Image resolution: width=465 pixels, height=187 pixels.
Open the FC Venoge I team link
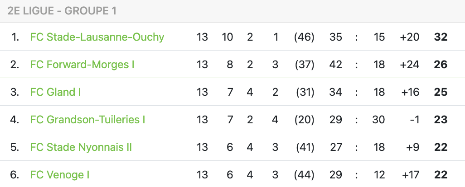(60, 175)
